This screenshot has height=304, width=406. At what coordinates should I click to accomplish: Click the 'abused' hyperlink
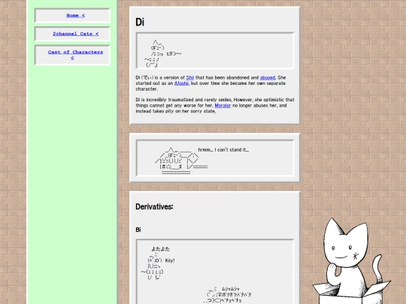click(x=268, y=77)
